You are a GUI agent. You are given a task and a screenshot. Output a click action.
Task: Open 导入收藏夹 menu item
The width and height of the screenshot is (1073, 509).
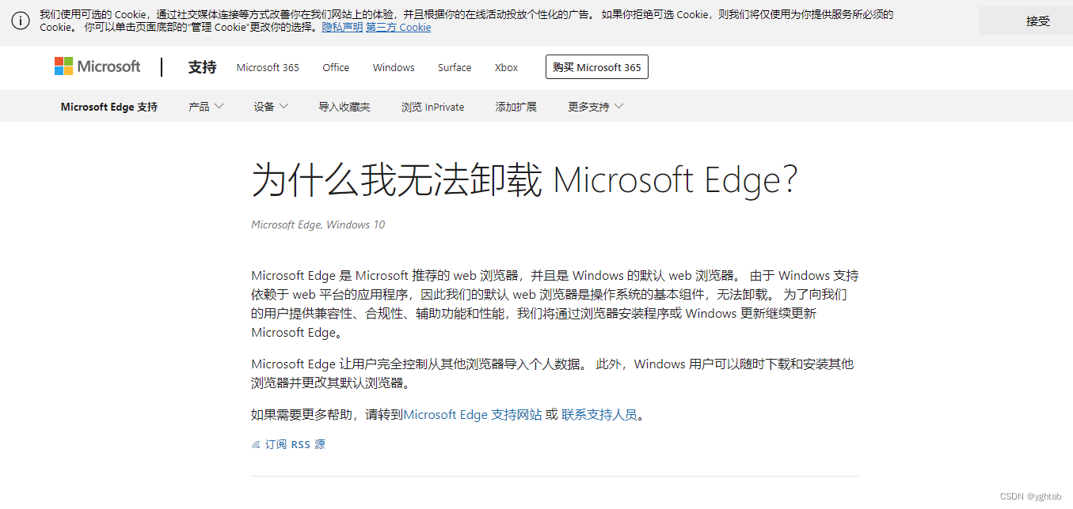pos(344,107)
